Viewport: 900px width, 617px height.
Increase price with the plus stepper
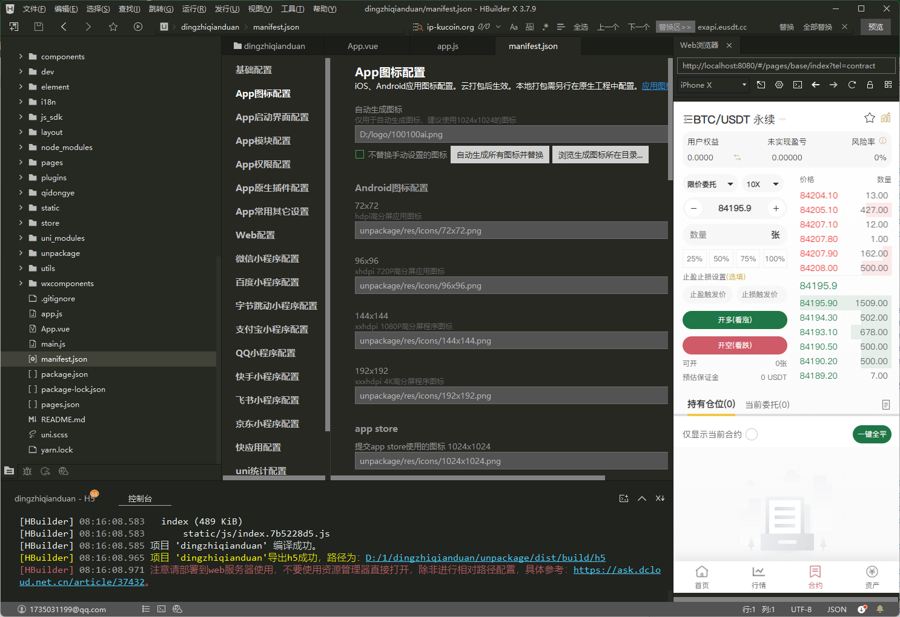point(776,208)
